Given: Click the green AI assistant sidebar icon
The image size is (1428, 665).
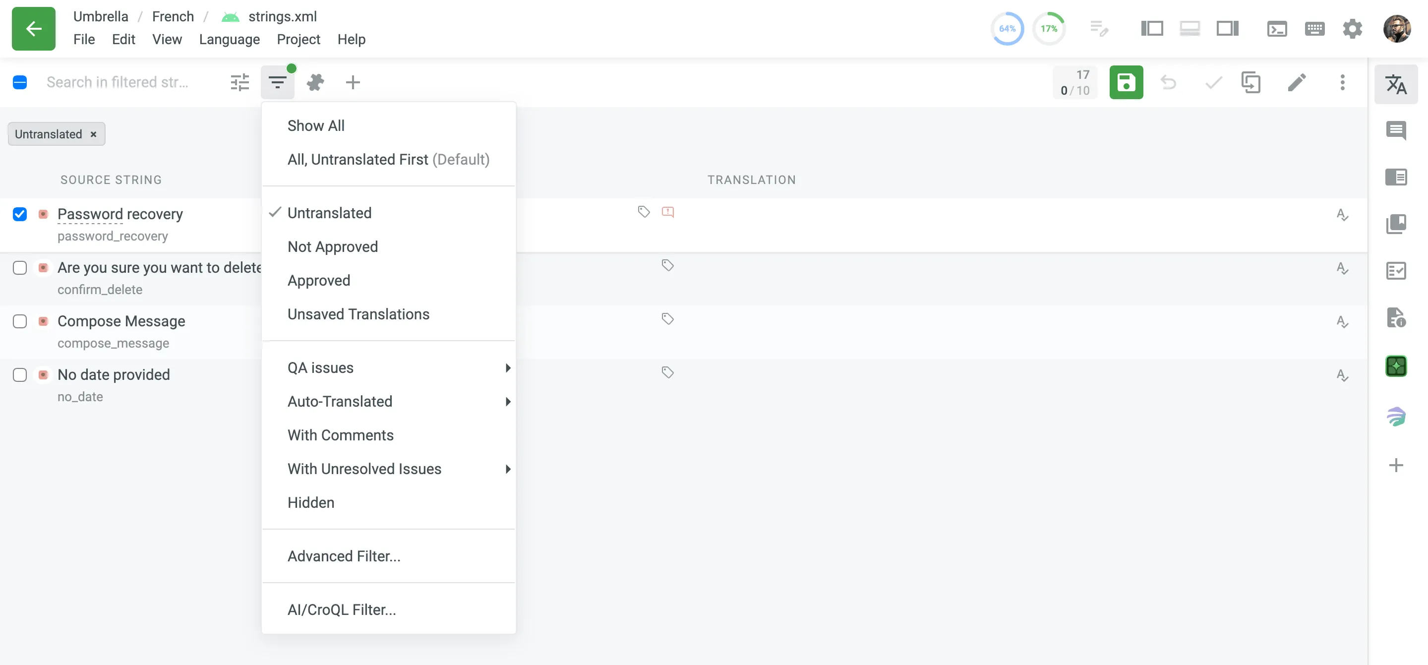Looking at the screenshot, I should (x=1396, y=366).
